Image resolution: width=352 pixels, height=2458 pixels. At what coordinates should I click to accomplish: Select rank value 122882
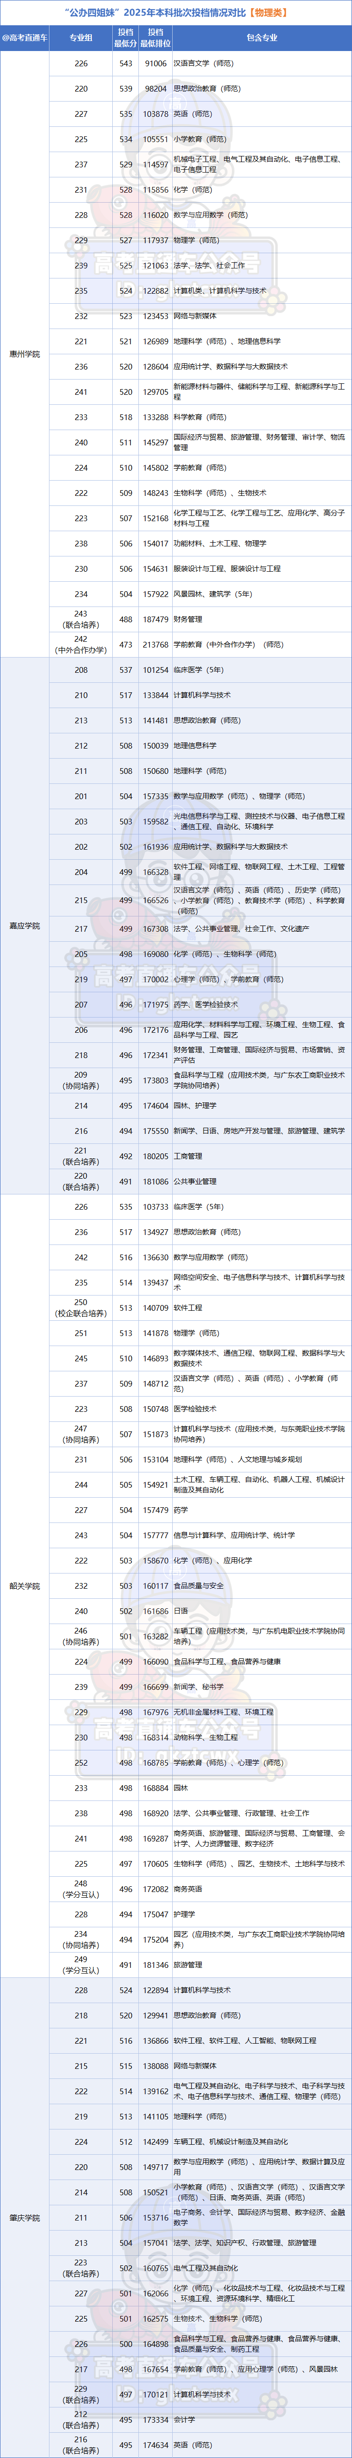pyautogui.click(x=155, y=291)
